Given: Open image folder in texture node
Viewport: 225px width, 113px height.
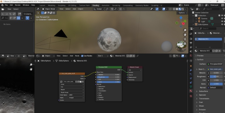Looking at the screenshot, I should (x=80, y=82).
